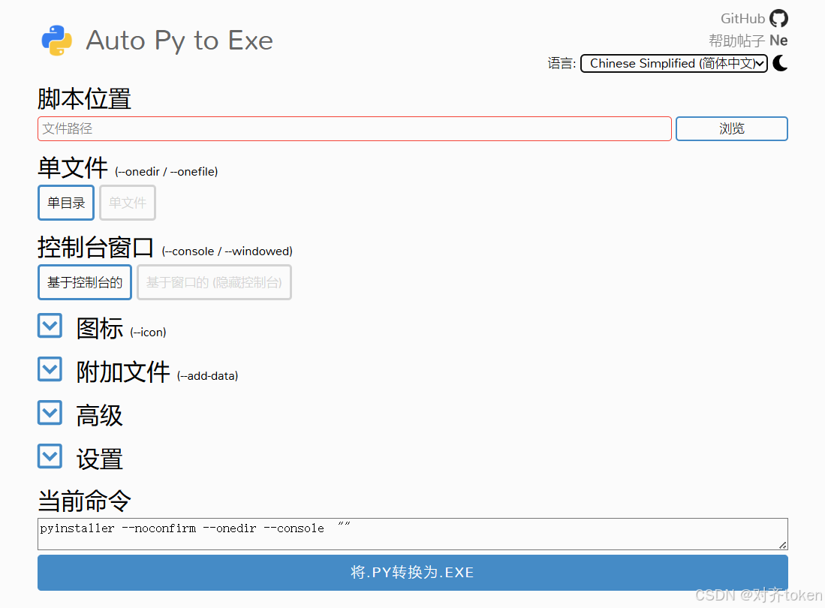
Task: Click the 语言: label
Action: [562, 64]
